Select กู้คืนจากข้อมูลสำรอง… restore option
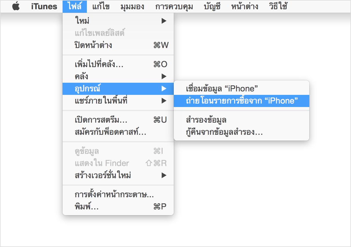The width and height of the screenshot is (351, 247). 224,132
